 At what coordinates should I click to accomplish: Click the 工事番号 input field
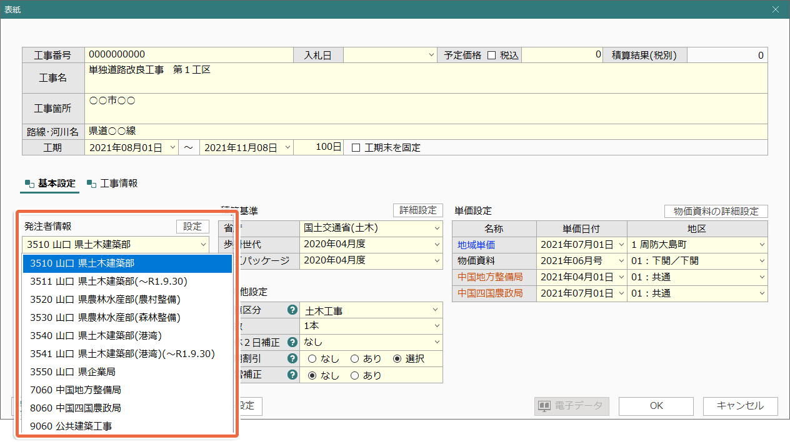pyautogui.click(x=189, y=55)
